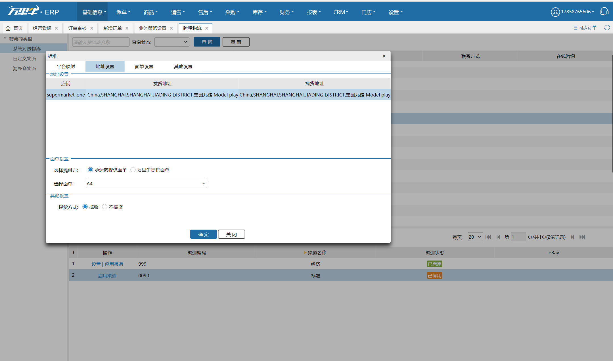Switch to 面单设置 dialog tab
613x361 pixels.
(x=144, y=66)
